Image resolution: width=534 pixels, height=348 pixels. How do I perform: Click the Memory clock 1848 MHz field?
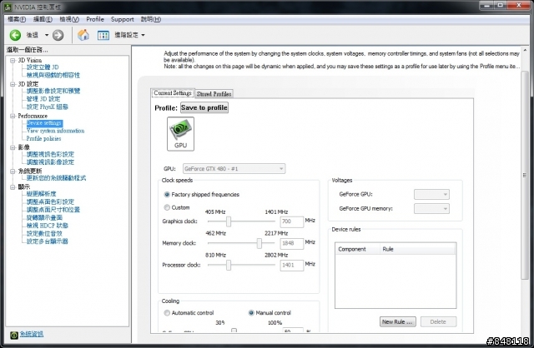tap(291, 243)
